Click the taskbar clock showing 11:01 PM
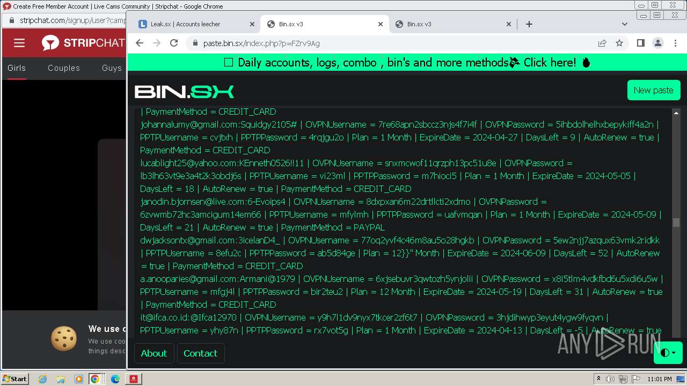Viewport: 687px width, 386px height. tap(660, 379)
